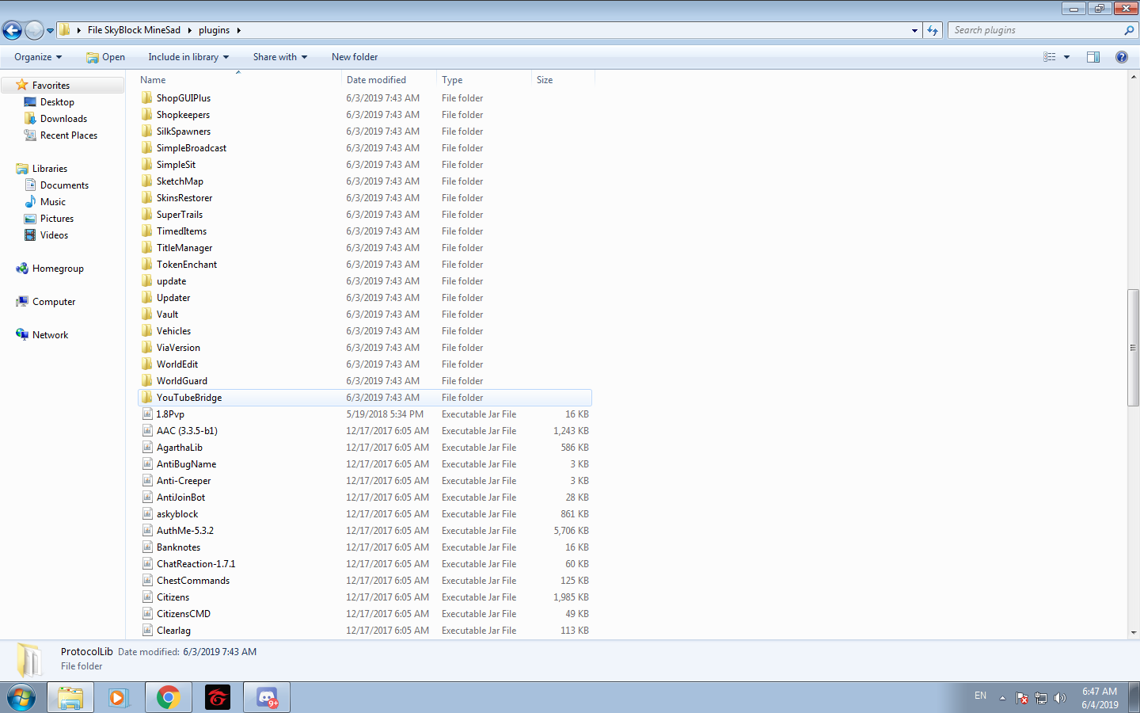
Task: Click the Search plugins field
Action: click(1035, 30)
